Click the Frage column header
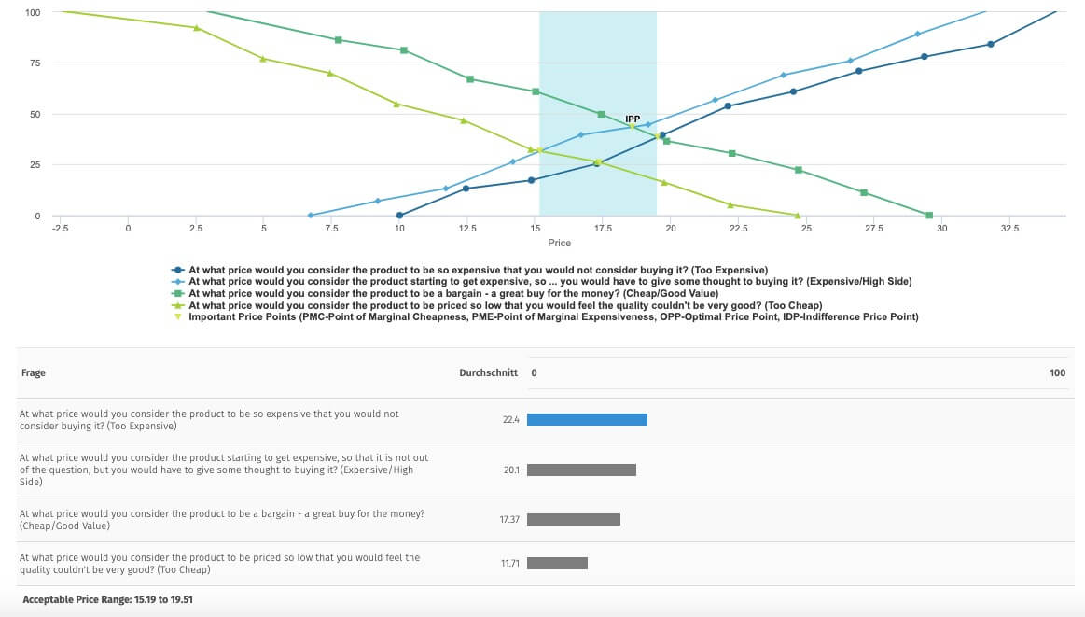The image size is (1085, 617). [x=33, y=373]
